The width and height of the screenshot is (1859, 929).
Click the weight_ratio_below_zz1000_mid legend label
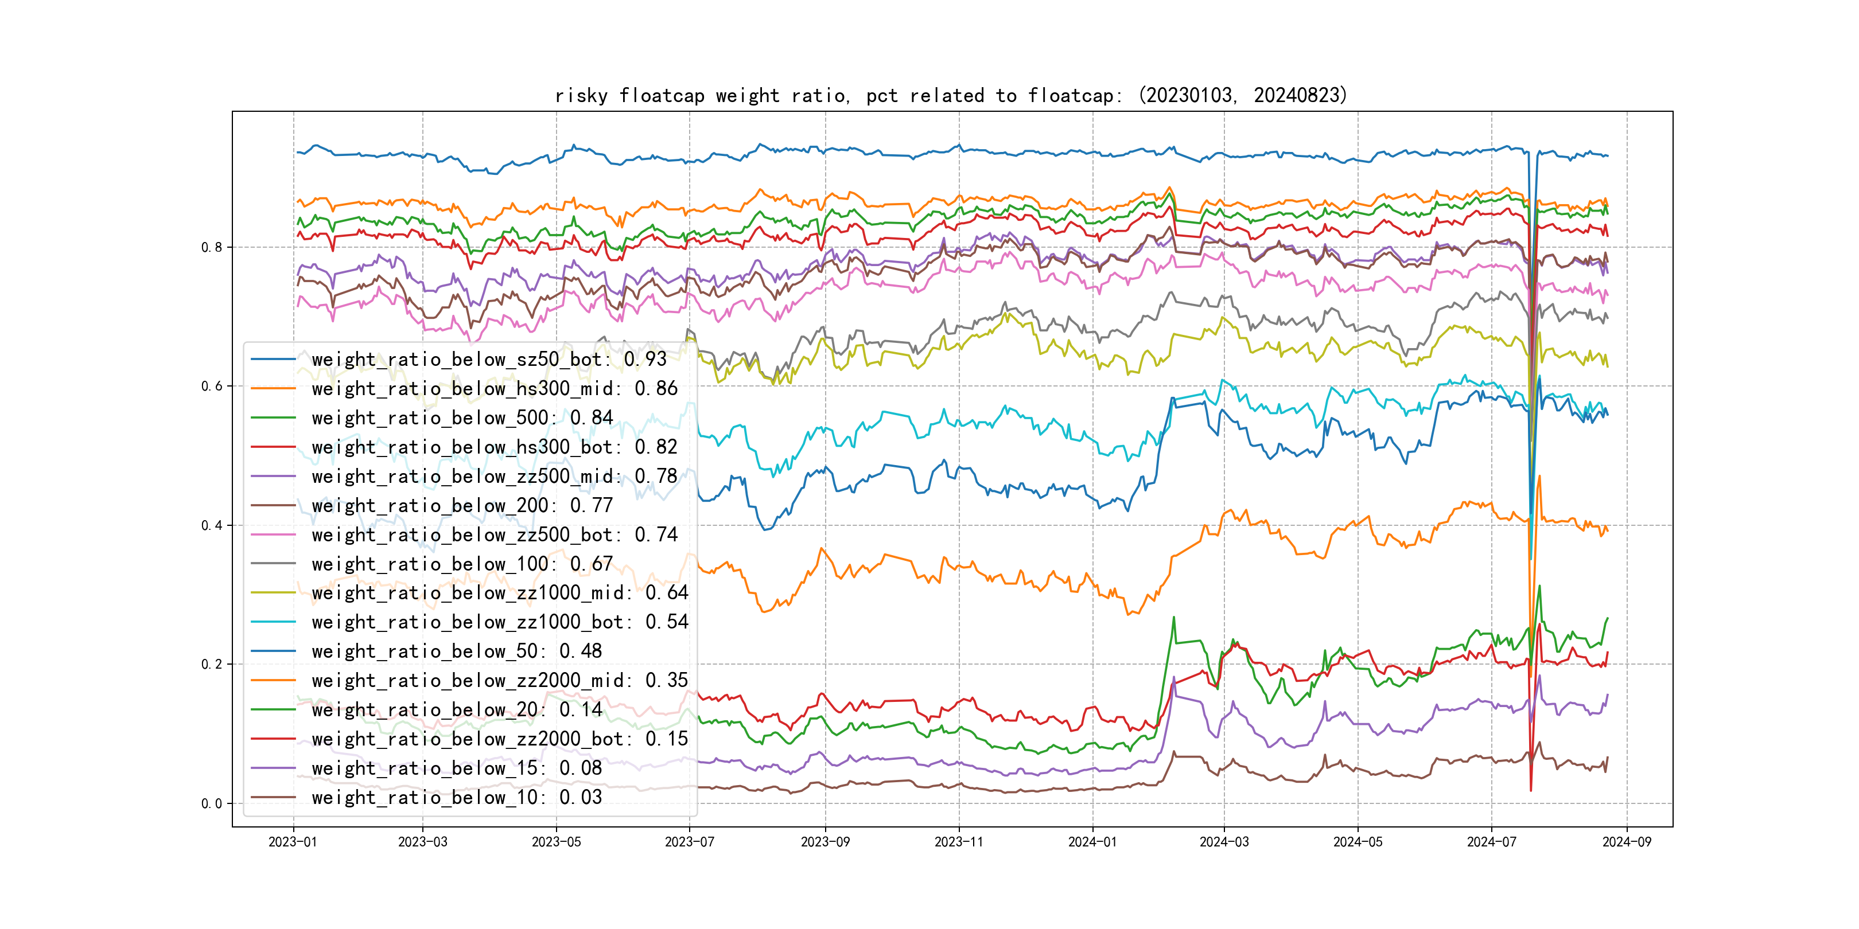[499, 593]
